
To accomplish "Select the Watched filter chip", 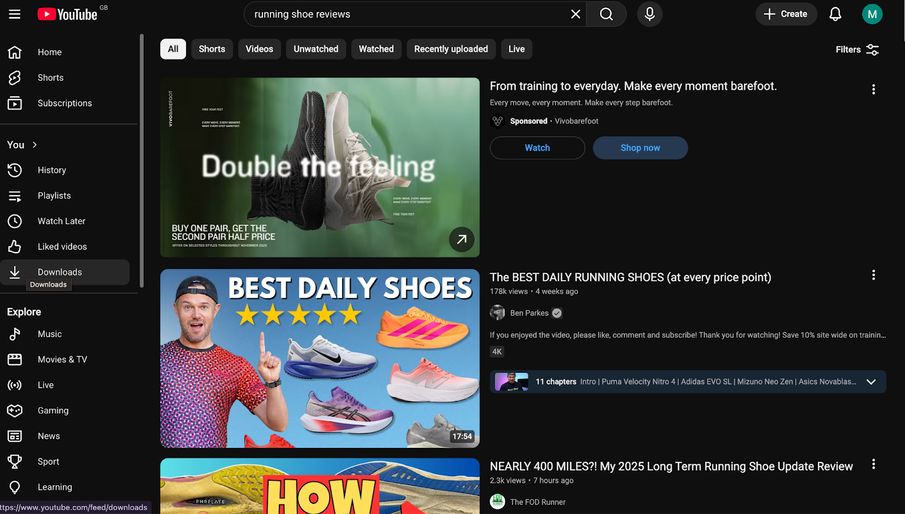I will click(x=376, y=49).
